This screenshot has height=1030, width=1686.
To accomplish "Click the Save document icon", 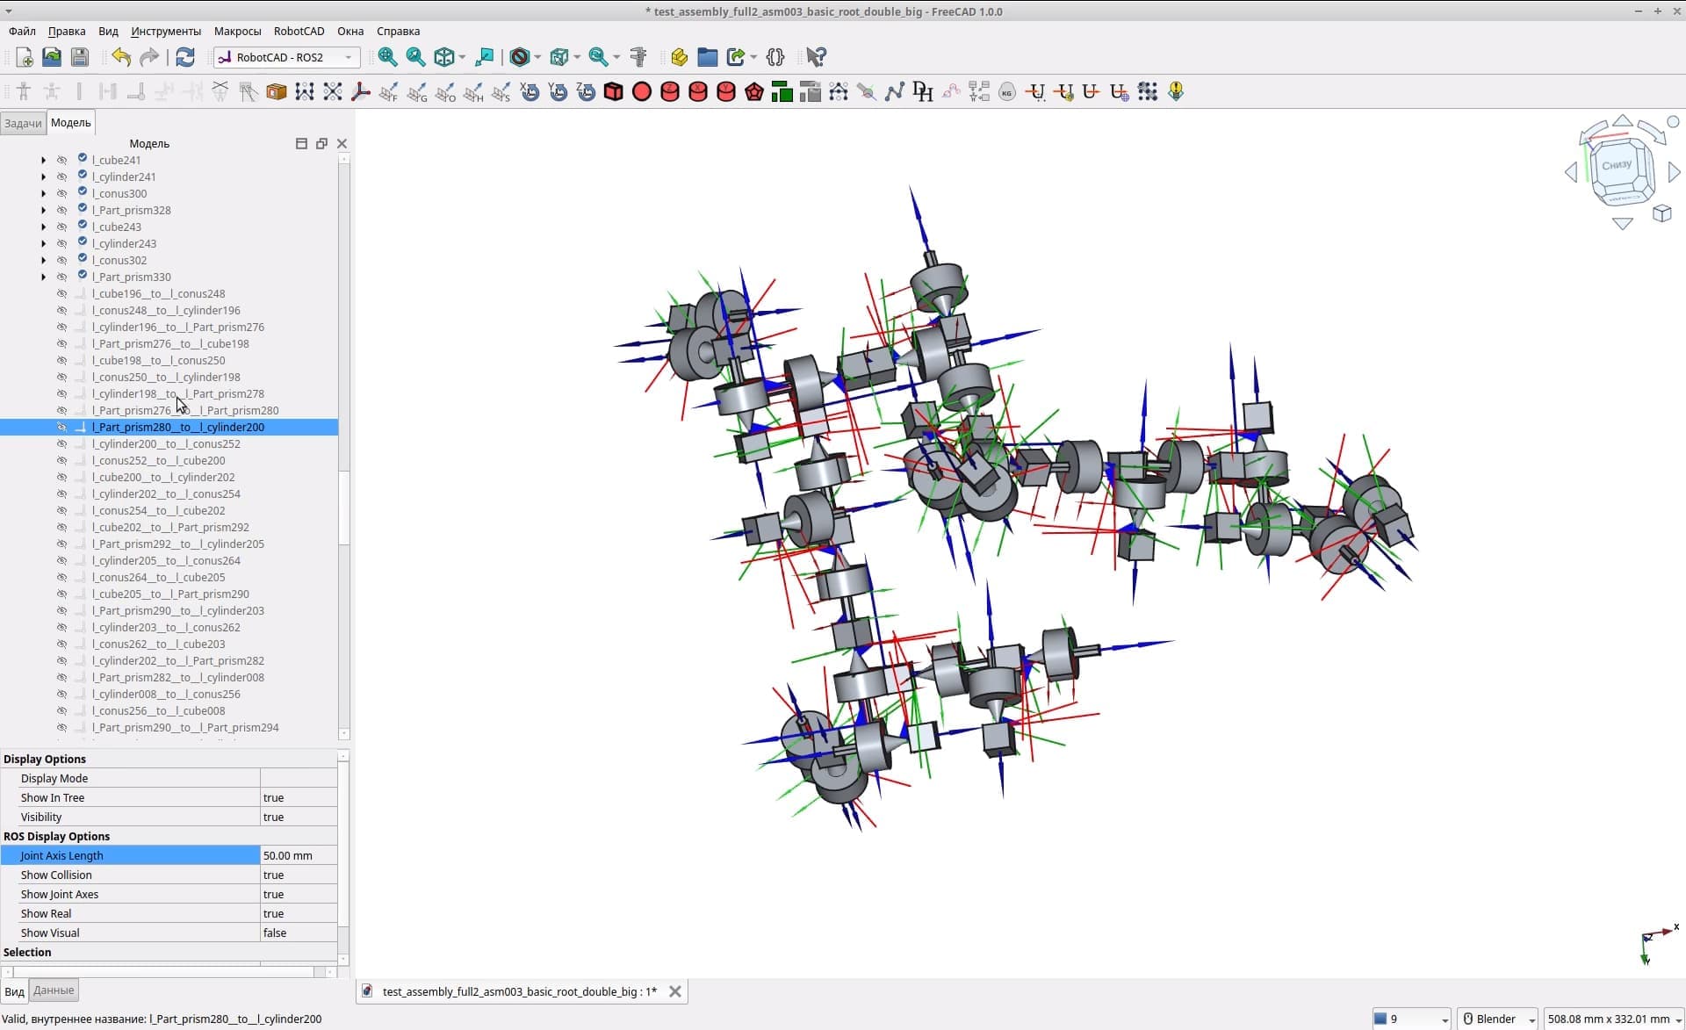I will (x=80, y=57).
